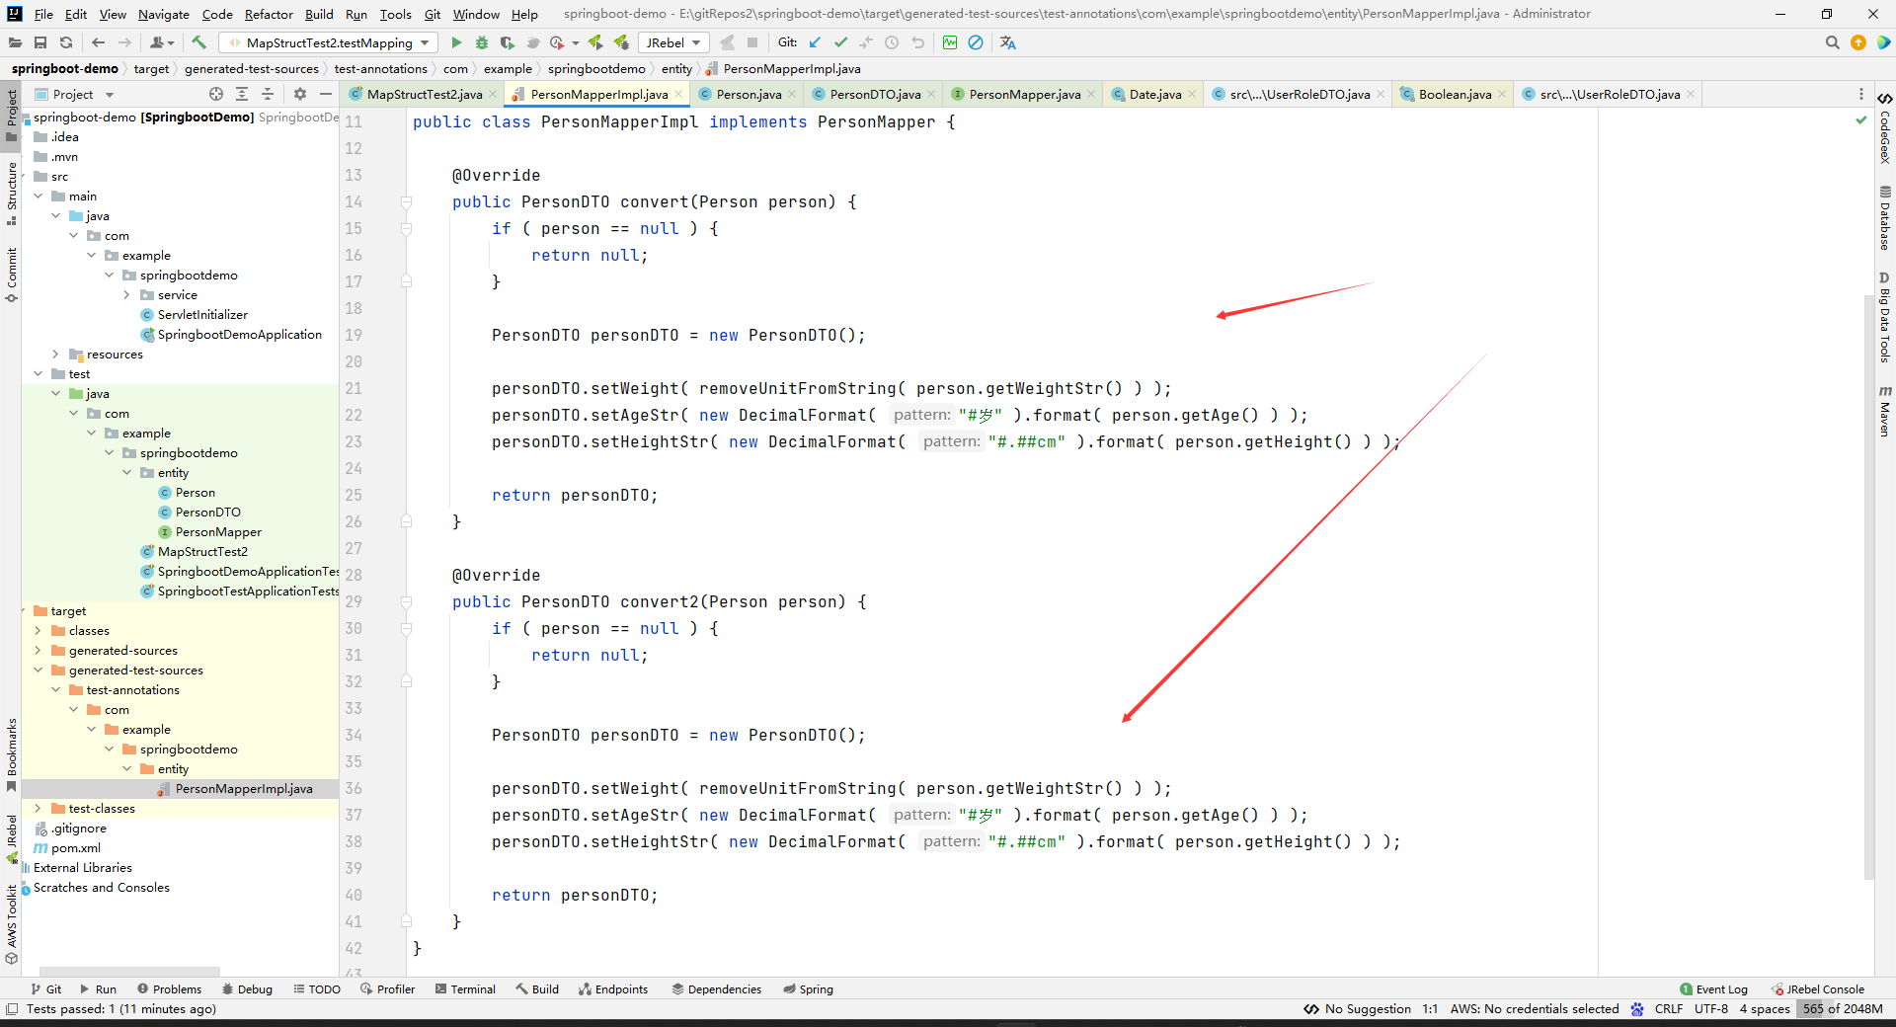This screenshot has height=1027, width=1896.
Task: Click memory indicator 565 of 2048M
Action: tap(1843, 1009)
